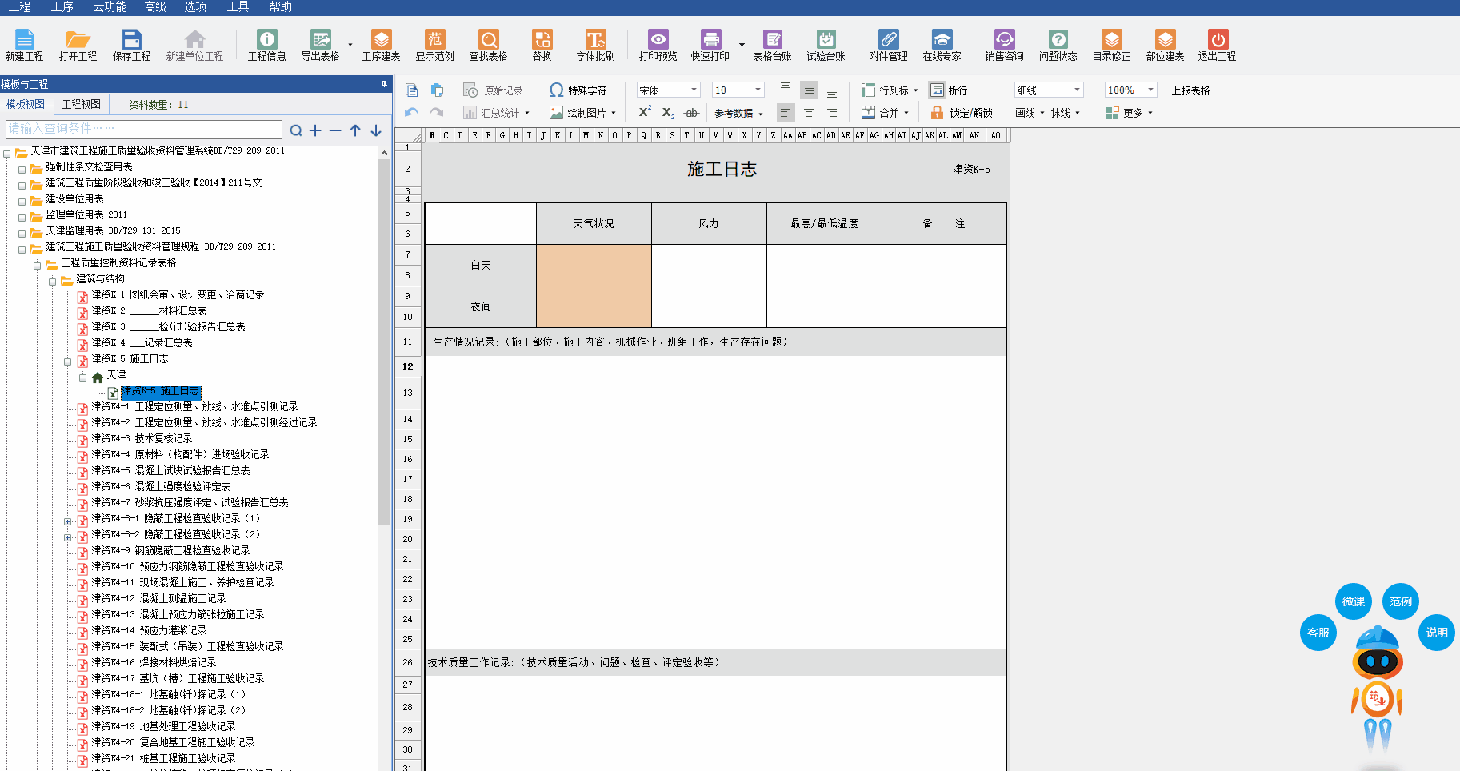The height and width of the screenshot is (771, 1460).
Task: Toggle strikethrough formatting button
Action: click(x=692, y=113)
